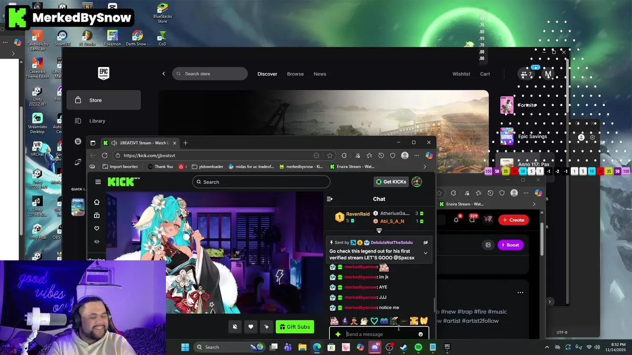Expand the pinned message chevron
Screen dimensions: 632x355
coord(426,253)
